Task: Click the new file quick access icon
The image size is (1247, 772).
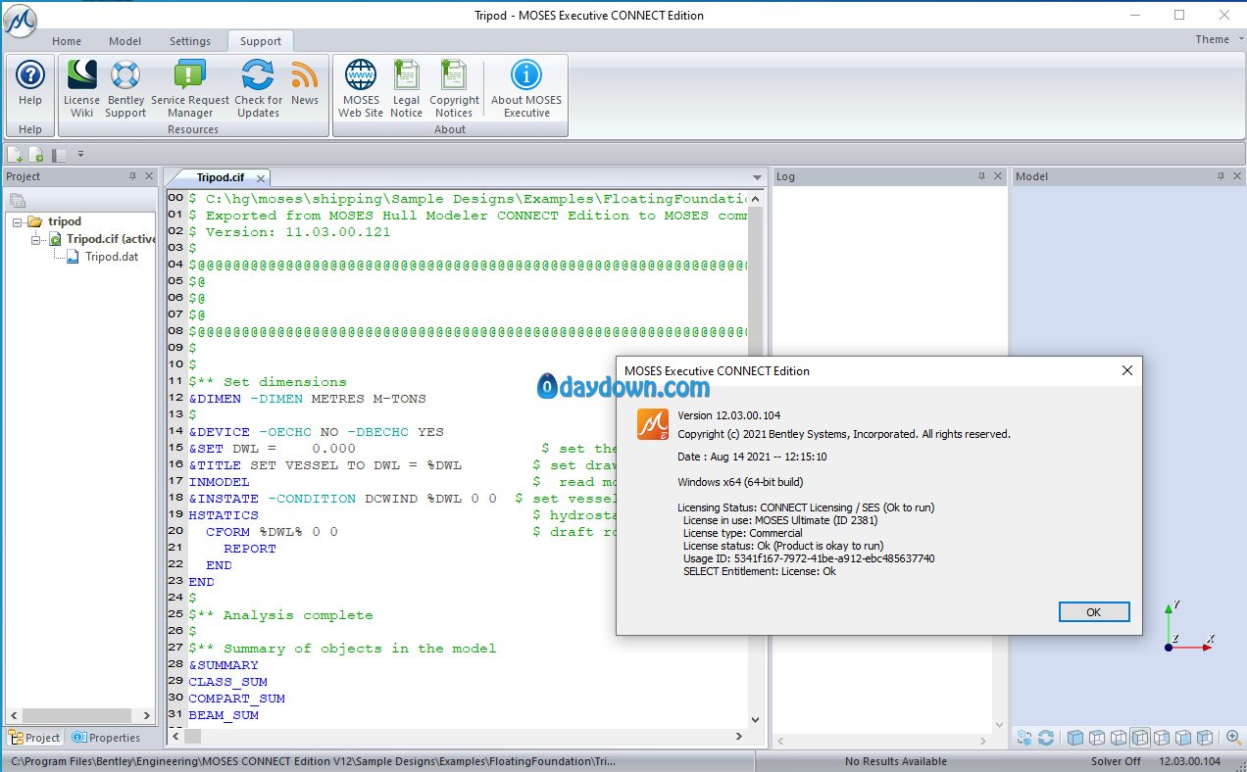Action: coord(15,154)
